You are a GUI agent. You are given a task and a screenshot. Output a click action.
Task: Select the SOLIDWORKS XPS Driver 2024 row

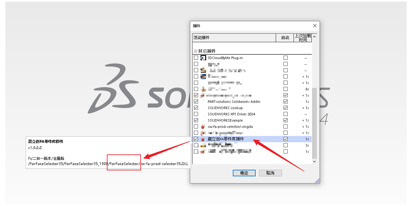(x=231, y=114)
